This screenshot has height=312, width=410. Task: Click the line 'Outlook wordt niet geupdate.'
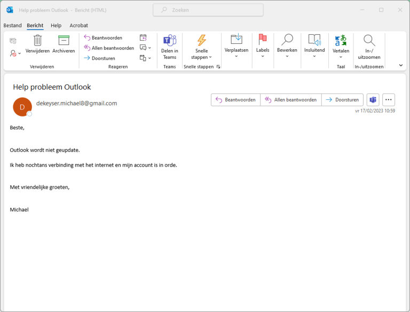[45, 150]
